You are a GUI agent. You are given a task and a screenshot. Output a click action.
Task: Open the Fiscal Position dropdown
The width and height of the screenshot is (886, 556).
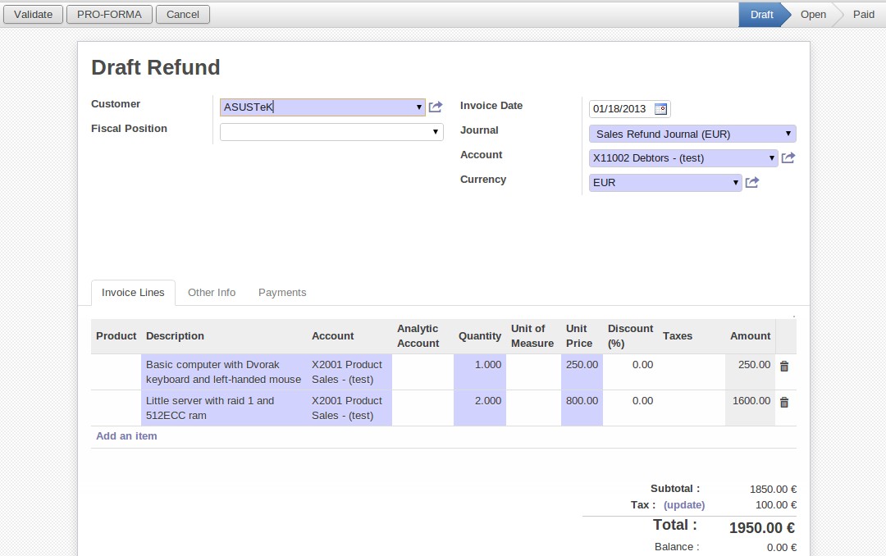coord(331,132)
